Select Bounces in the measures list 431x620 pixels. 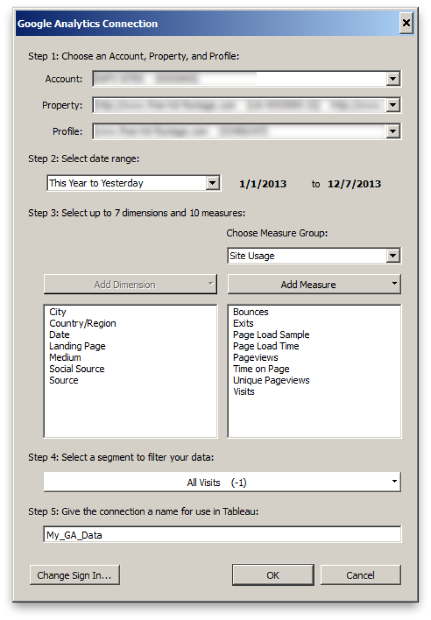tap(251, 312)
